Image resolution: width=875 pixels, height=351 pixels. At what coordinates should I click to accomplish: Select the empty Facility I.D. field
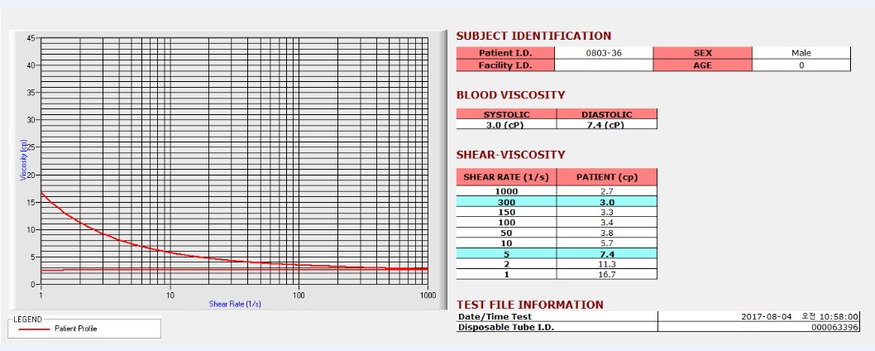coord(604,65)
